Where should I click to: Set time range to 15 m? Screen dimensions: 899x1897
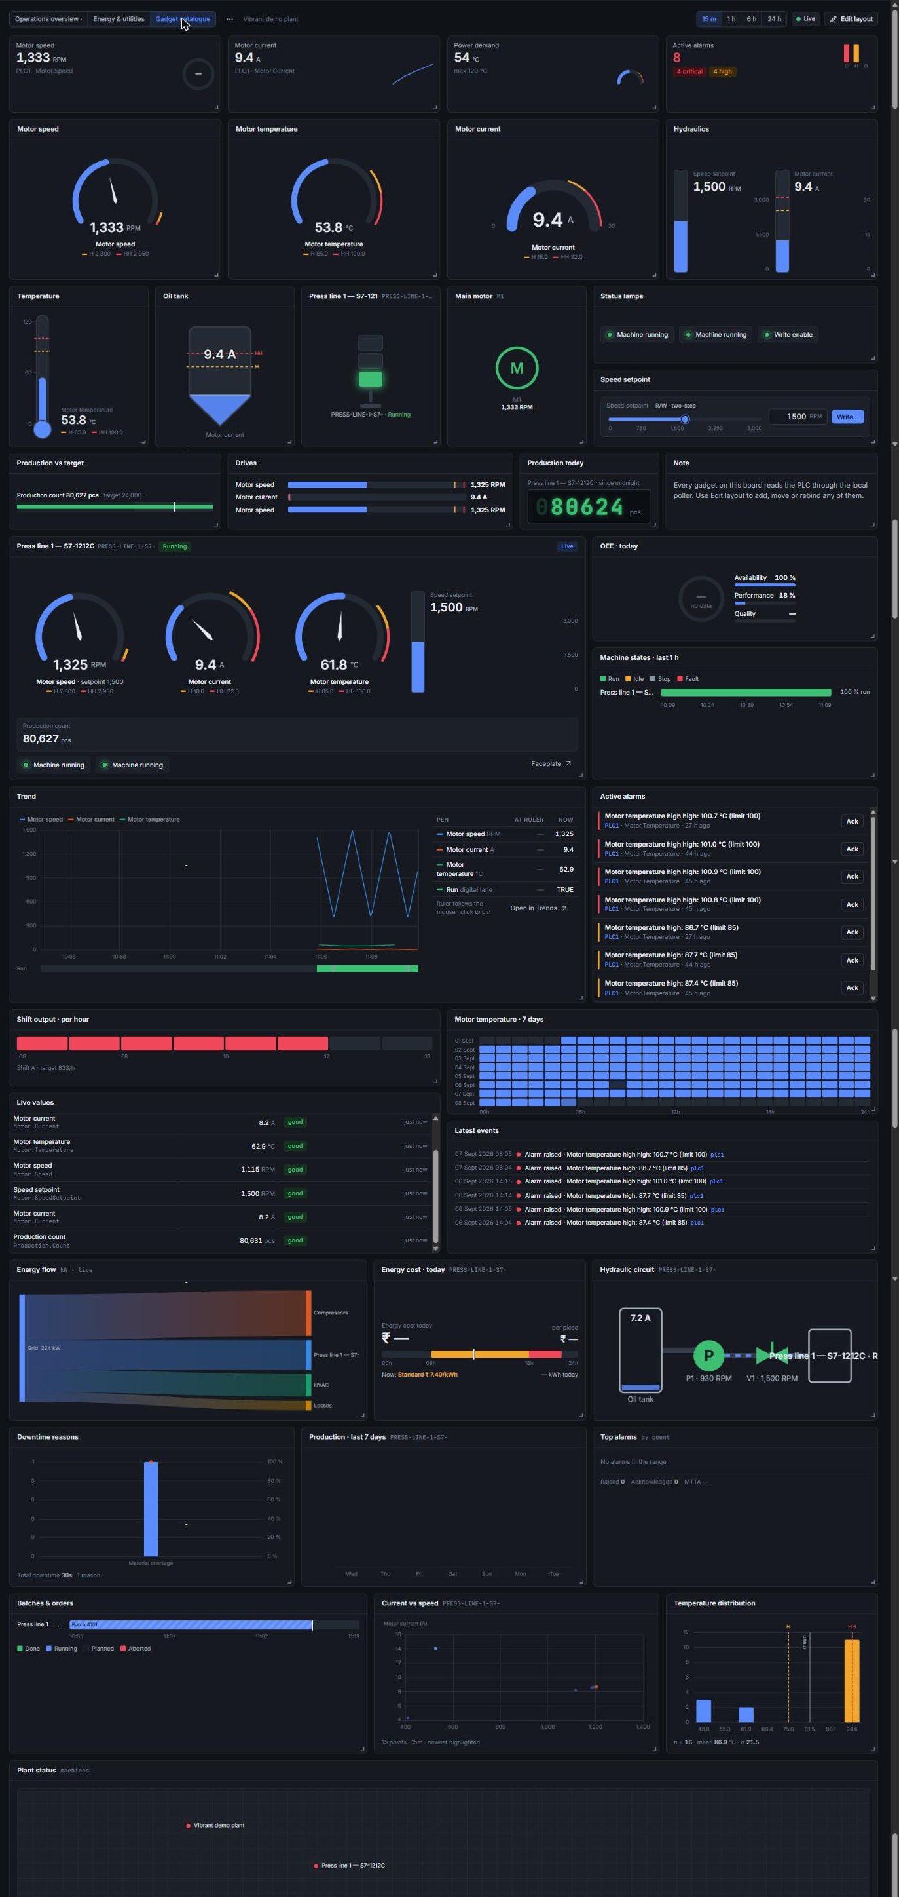pyautogui.click(x=708, y=19)
